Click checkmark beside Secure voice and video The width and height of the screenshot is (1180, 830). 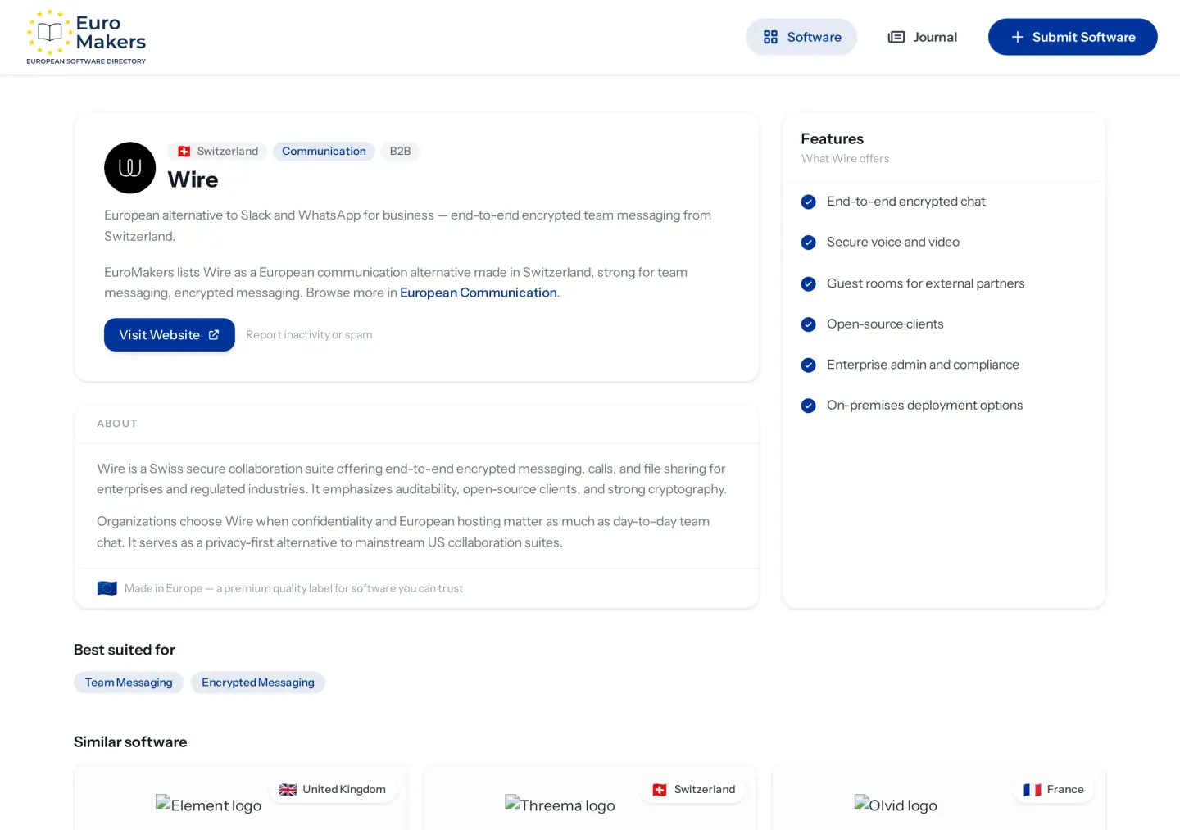(x=808, y=243)
